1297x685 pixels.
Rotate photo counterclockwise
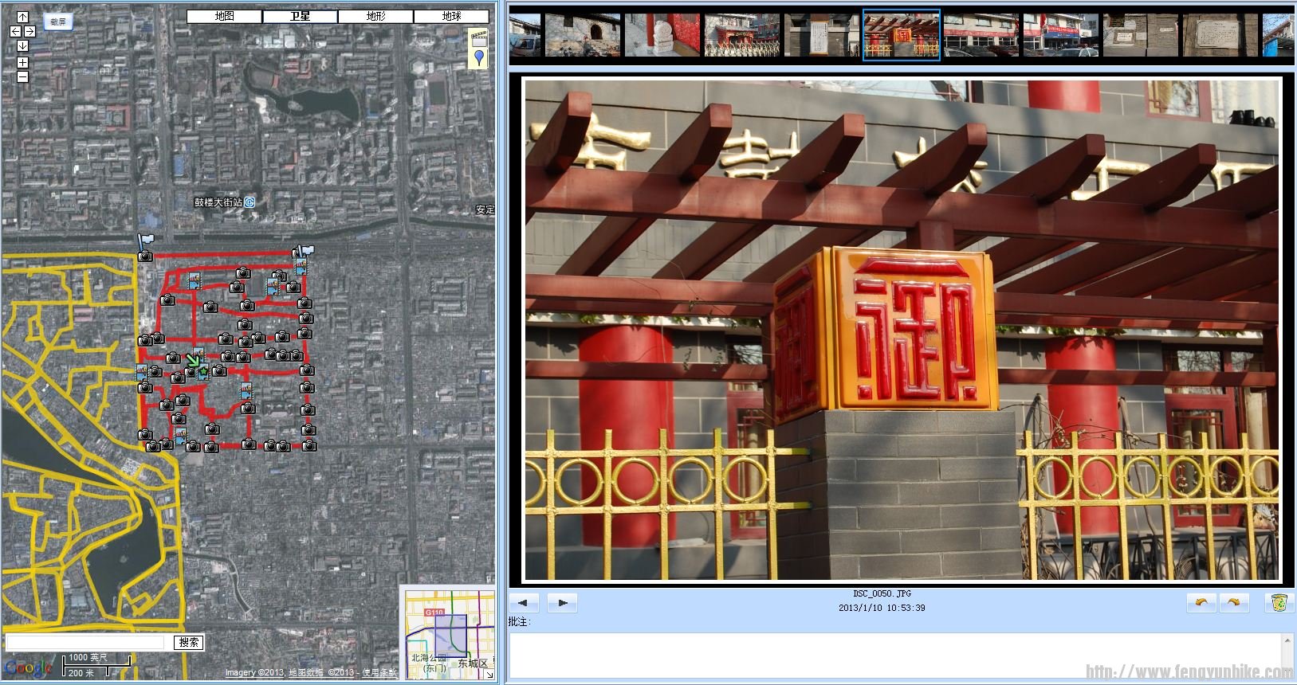1201,603
